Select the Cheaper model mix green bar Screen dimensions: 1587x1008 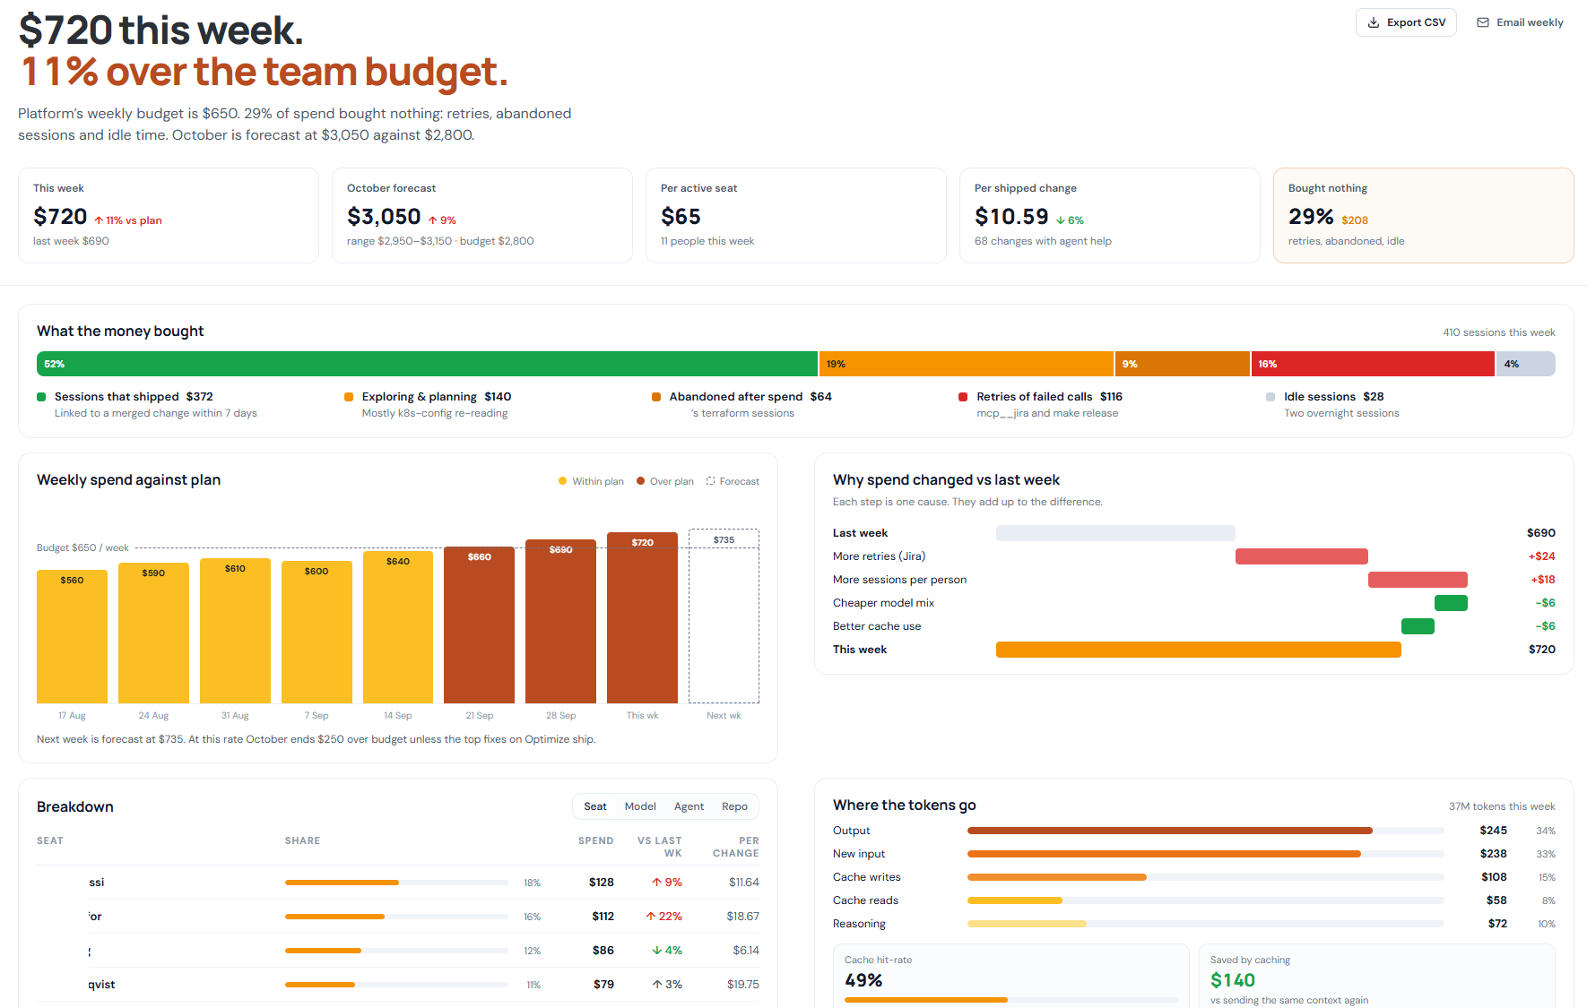(x=1451, y=603)
